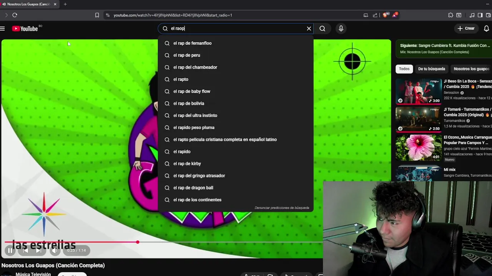Open 'El Ozono, Musica Carranguera' video thumbnail
The height and width of the screenshot is (276, 492).
[x=419, y=148]
